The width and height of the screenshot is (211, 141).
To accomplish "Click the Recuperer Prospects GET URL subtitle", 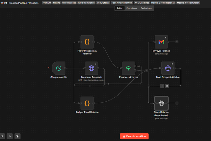I will (91, 80).
